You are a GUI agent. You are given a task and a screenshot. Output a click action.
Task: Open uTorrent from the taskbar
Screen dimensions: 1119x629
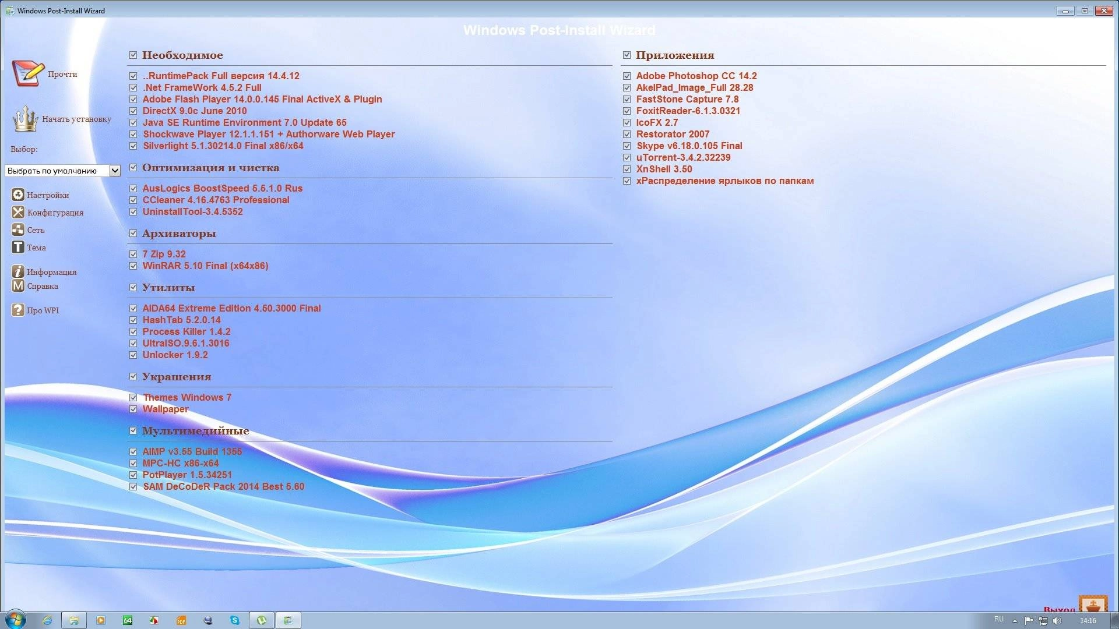tap(262, 620)
